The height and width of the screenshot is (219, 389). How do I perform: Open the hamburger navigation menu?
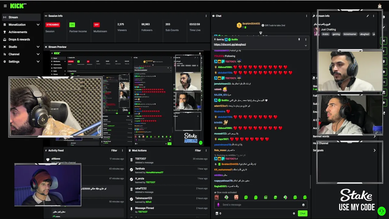pyautogui.click(x=5, y=6)
